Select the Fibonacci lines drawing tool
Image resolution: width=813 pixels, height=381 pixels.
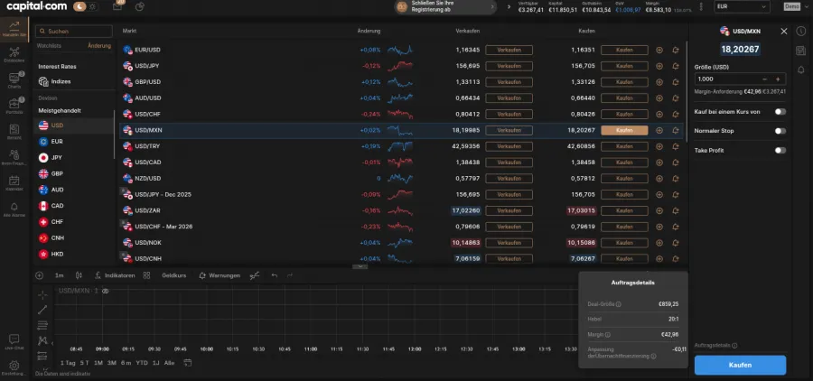(42, 325)
